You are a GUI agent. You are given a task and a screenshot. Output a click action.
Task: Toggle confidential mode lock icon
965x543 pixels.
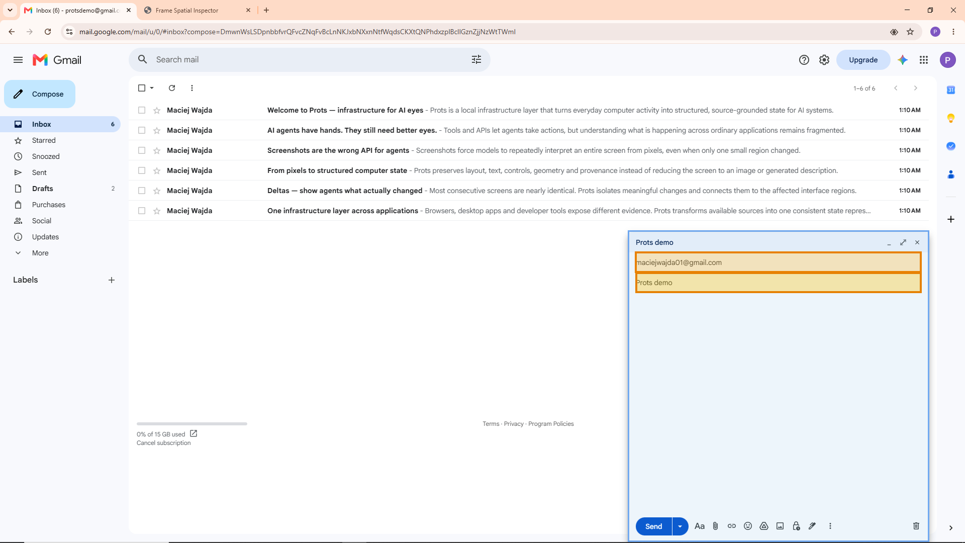(x=796, y=526)
